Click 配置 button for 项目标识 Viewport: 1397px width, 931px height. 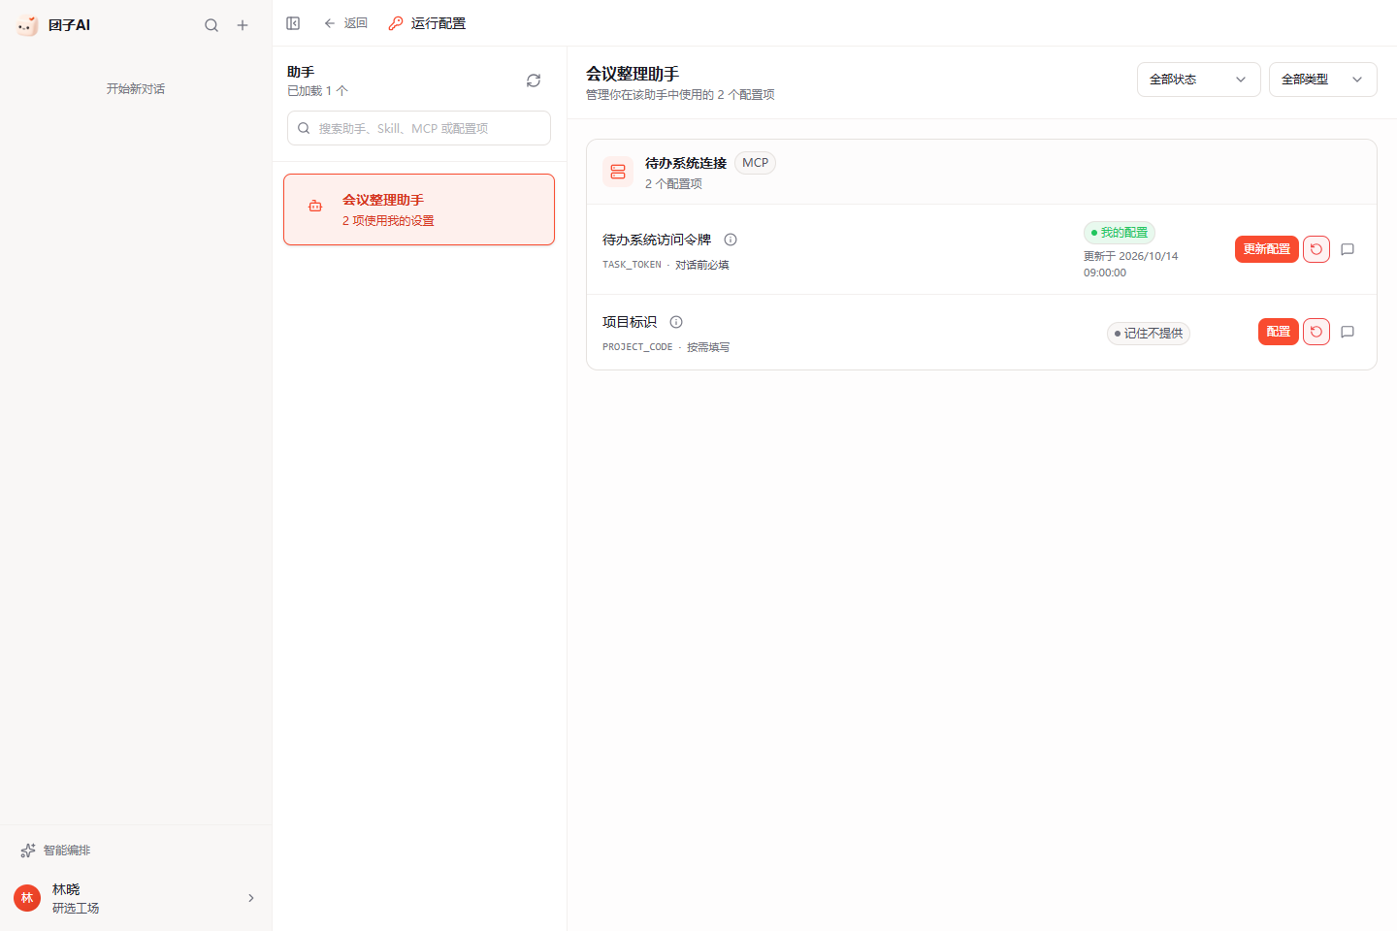click(x=1279, y=332)
